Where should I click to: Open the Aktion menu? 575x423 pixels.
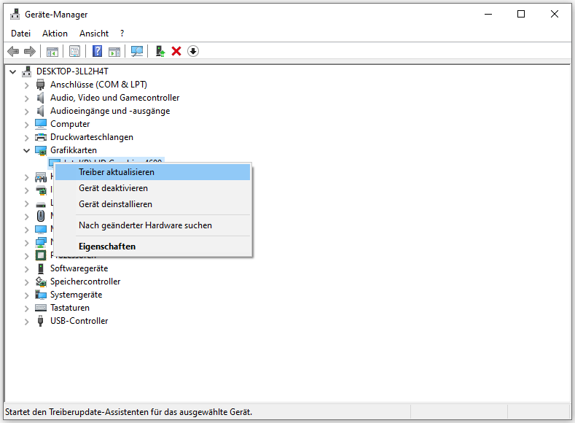click(55, 34)
